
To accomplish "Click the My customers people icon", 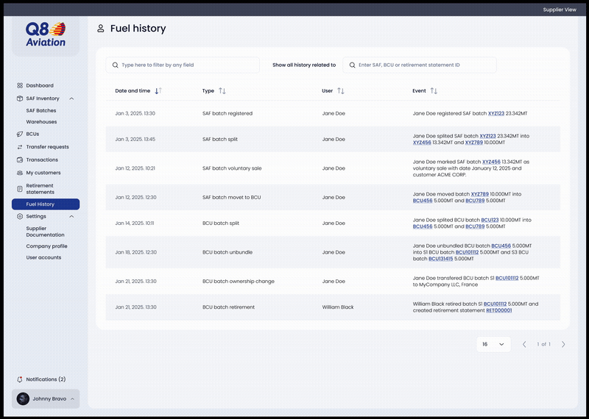I will 20,173.
